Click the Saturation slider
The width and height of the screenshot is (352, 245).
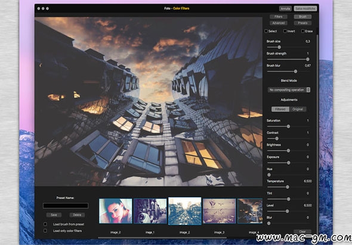(289, 126)
